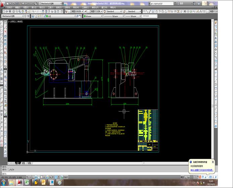Click the Save icon in quick access toolbar
The image size is (233, 188).
click(x=16, y=3)
